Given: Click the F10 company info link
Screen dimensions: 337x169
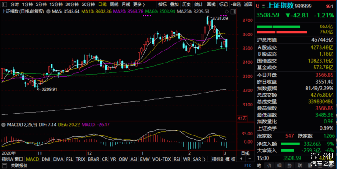Looking at the screenshot, I should [248, 165].
